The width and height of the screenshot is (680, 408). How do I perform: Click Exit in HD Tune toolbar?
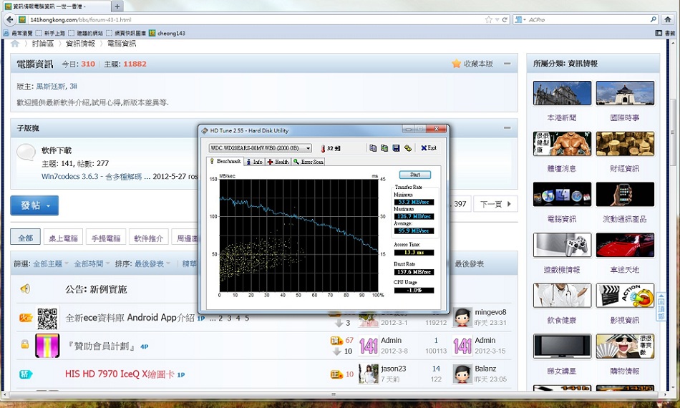click(429, 148)
